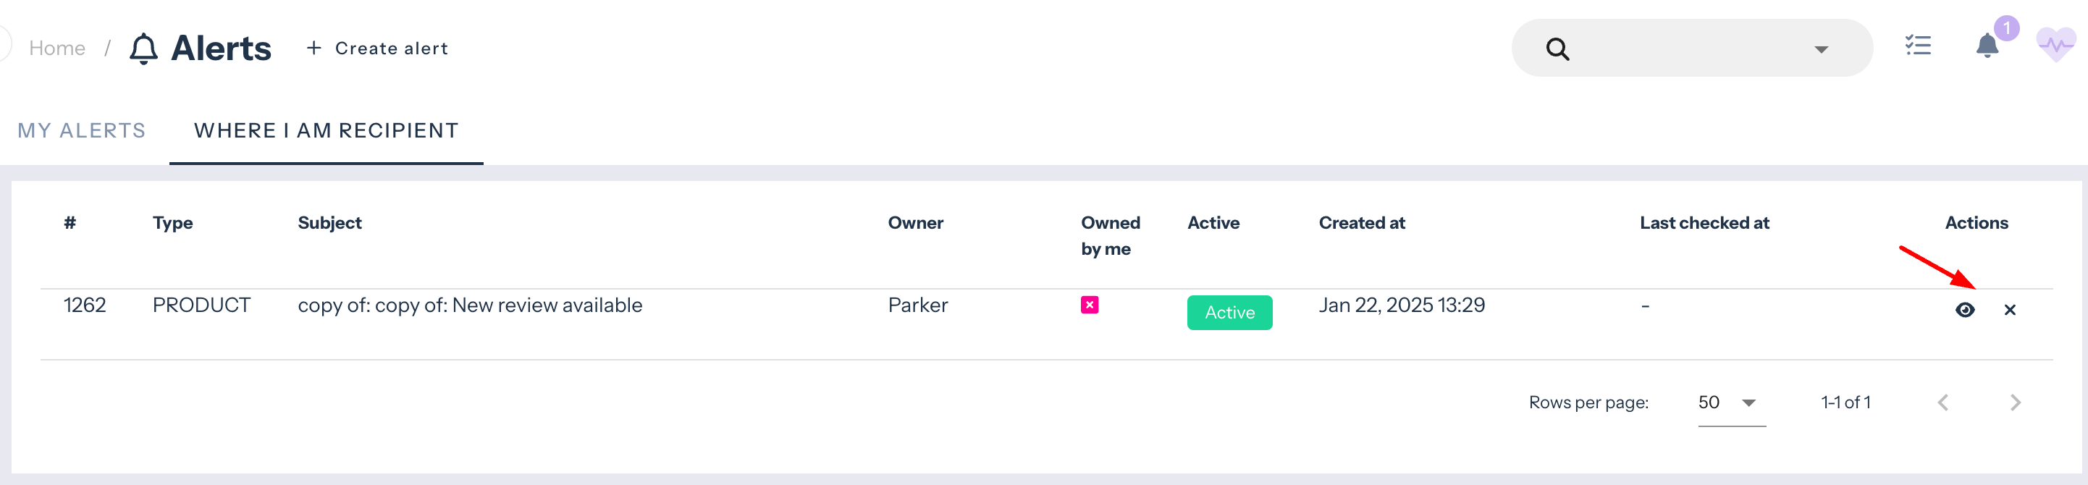The height and width of the screenshot is (485, 2088).
Task: Focus the search input field
Action: [1686, 48]
